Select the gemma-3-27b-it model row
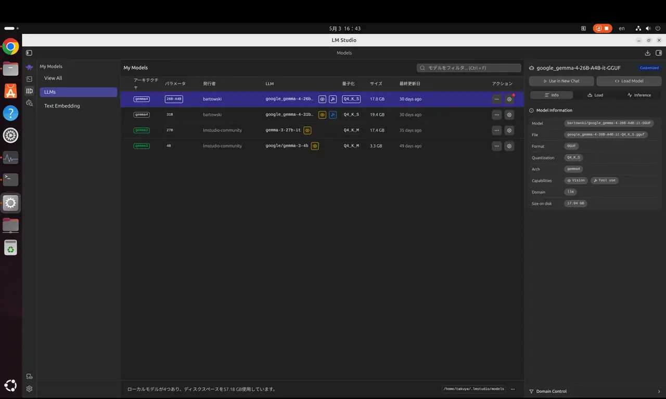Image resolution: width=666 pixels, height=399 pixels. click(x=322, y=130)
